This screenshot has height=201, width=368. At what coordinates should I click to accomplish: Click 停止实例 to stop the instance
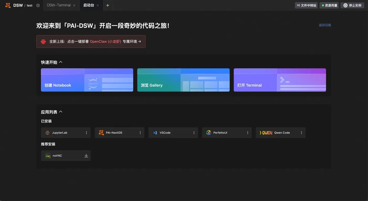[352, 5]
